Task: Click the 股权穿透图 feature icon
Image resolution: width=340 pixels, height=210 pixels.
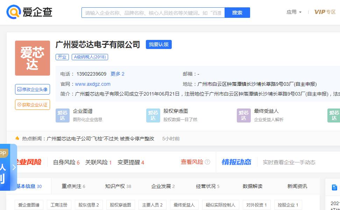Action: pos(153,115)
